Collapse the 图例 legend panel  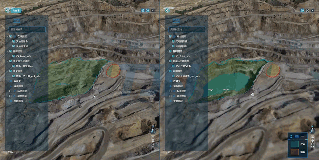point(303,136)
